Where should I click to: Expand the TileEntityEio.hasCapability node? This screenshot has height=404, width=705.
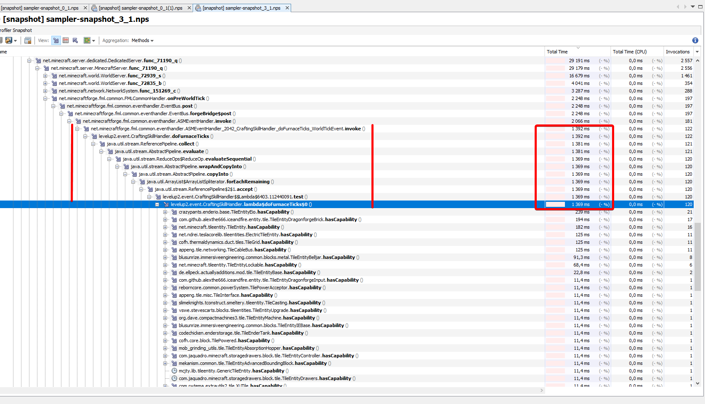[165, 212]
